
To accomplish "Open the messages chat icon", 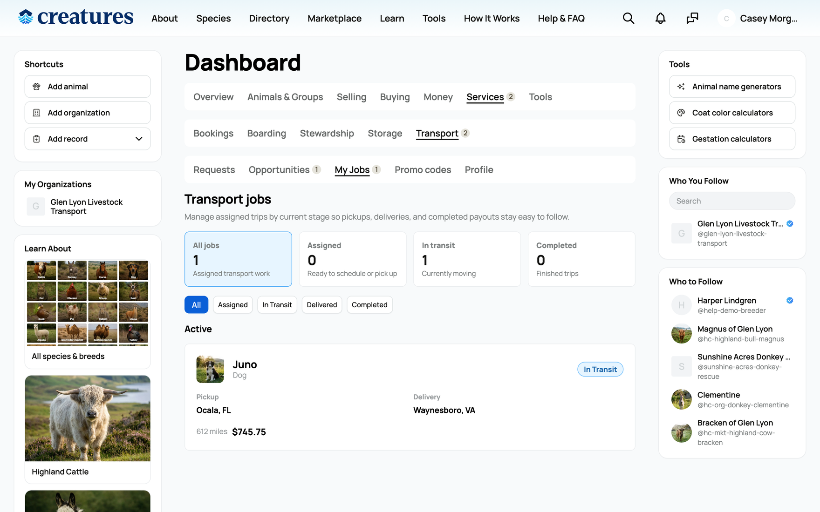I will pos(692,18).
